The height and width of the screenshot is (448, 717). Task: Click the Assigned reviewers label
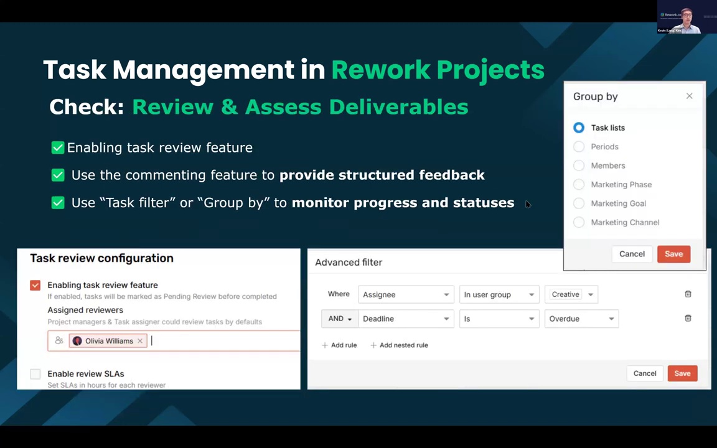[x=85, y=310]
